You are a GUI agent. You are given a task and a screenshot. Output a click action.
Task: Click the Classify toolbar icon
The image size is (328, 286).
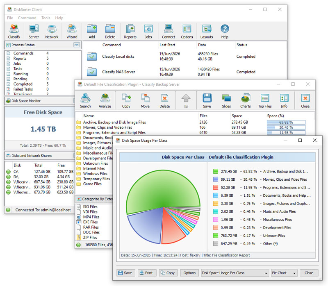14,32
